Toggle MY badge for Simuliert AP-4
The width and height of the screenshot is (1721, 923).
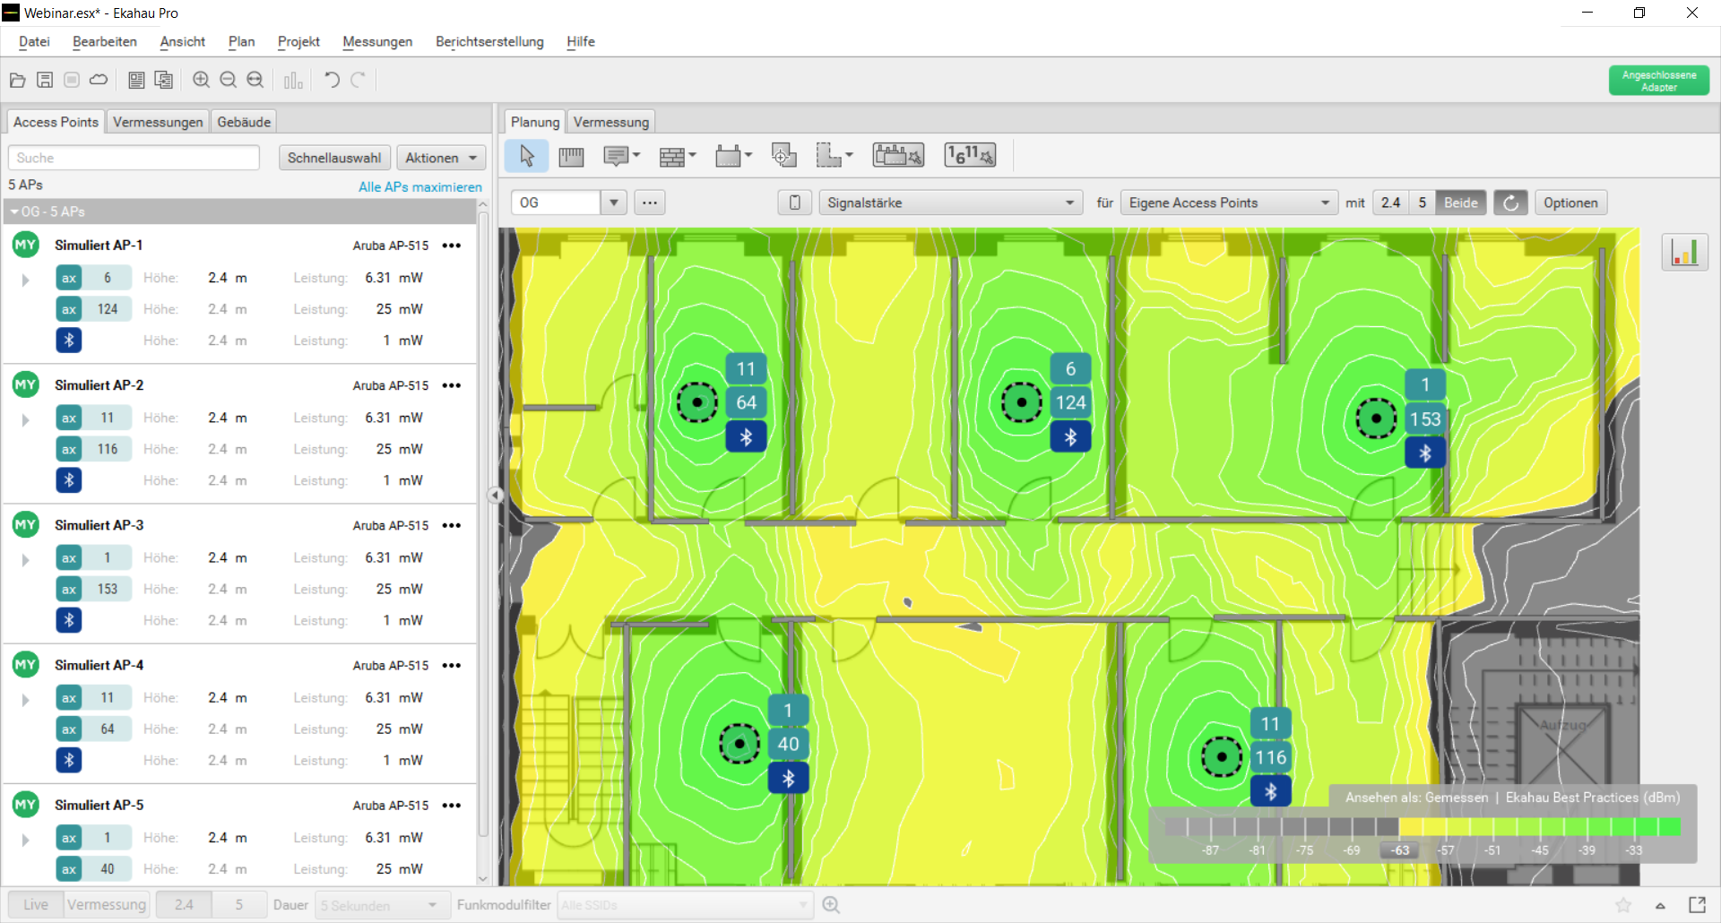click(x=25, y=665)
